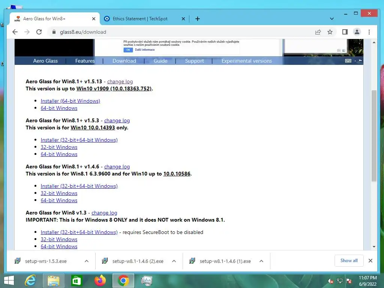This screenshot has width=384, height=288.
Task: Open the network tray icon
Action: tap(340, 281)
